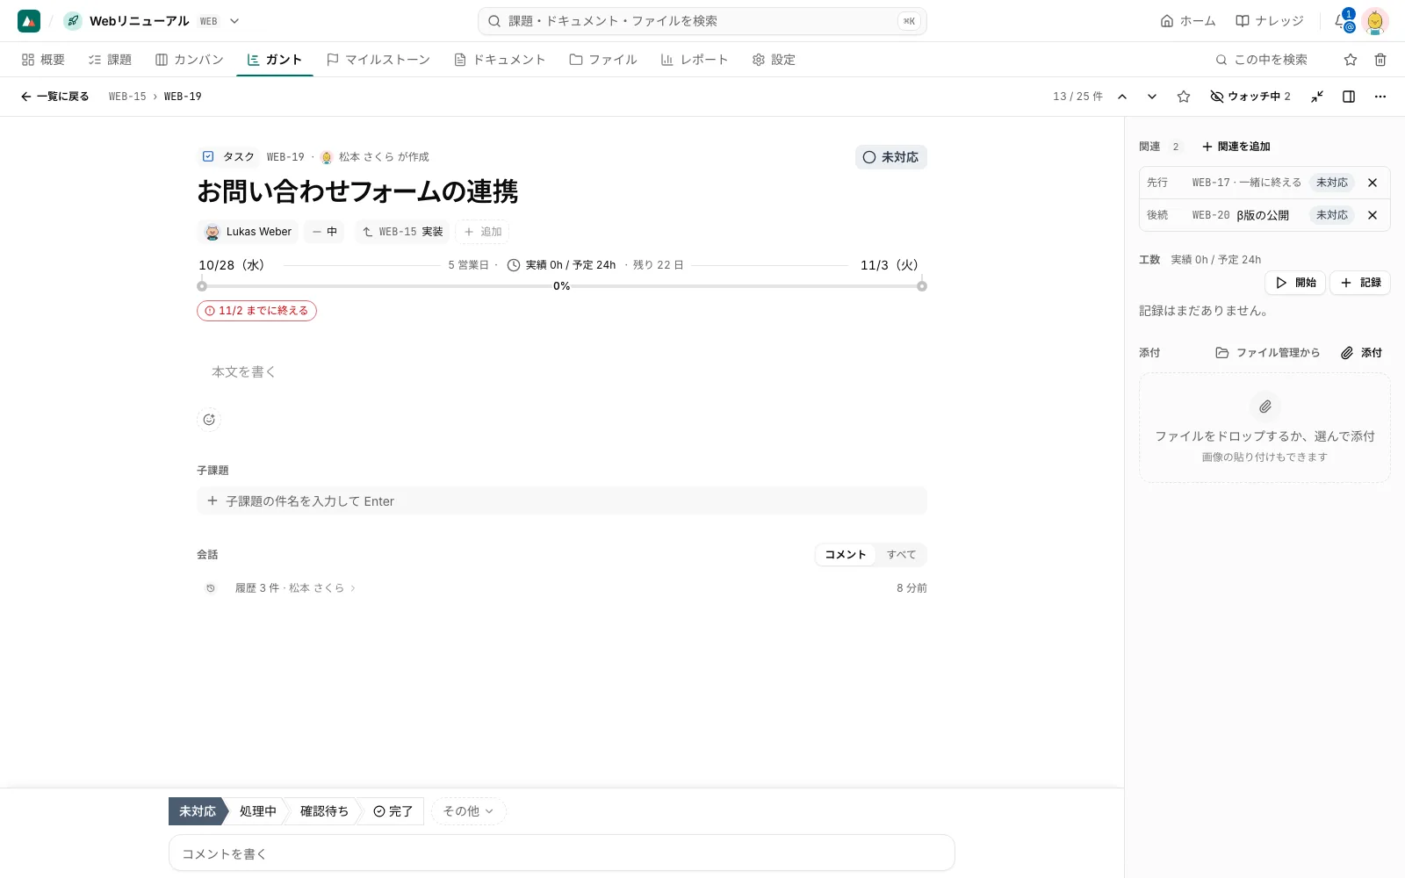Image resolution: width=1405 pixels, height=878 pixels.
Task: Add a reaction with emoji icon
Action: [209, 420]
